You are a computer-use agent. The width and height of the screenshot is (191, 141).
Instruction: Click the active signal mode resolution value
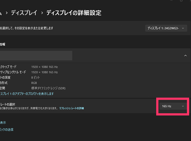[44, 72]
